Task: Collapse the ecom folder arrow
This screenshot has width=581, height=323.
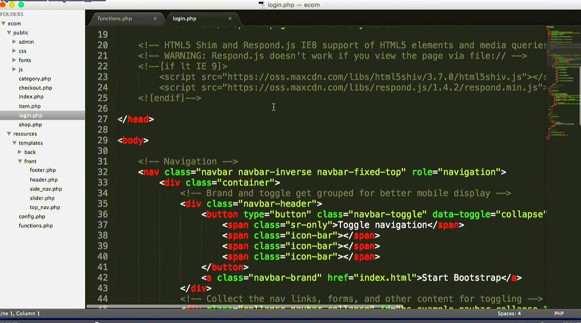Action: pos(3,23)
